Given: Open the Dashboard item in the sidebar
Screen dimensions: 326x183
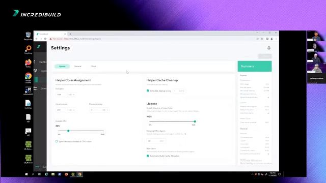Looking at the screenshot, I should coord(40,62).
